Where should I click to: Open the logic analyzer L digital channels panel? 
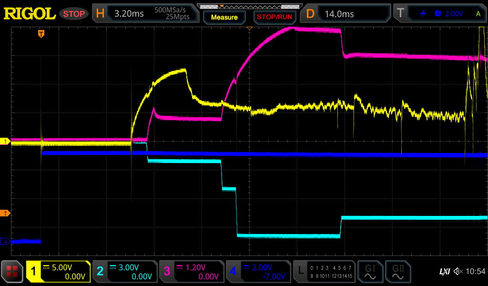(324, 272)
